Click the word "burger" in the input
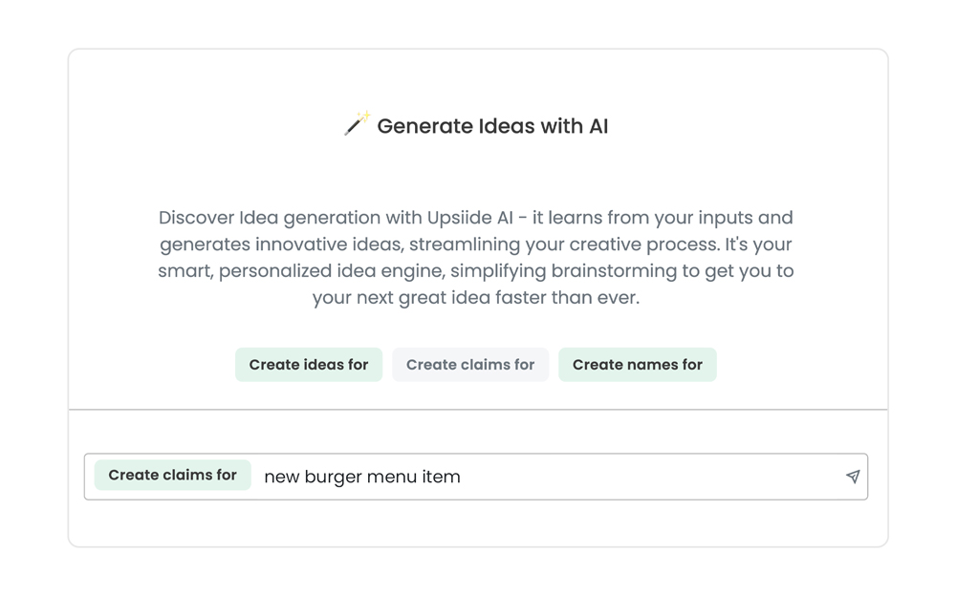Viewport: 956px width, 595px height. (x=335, y=477)
